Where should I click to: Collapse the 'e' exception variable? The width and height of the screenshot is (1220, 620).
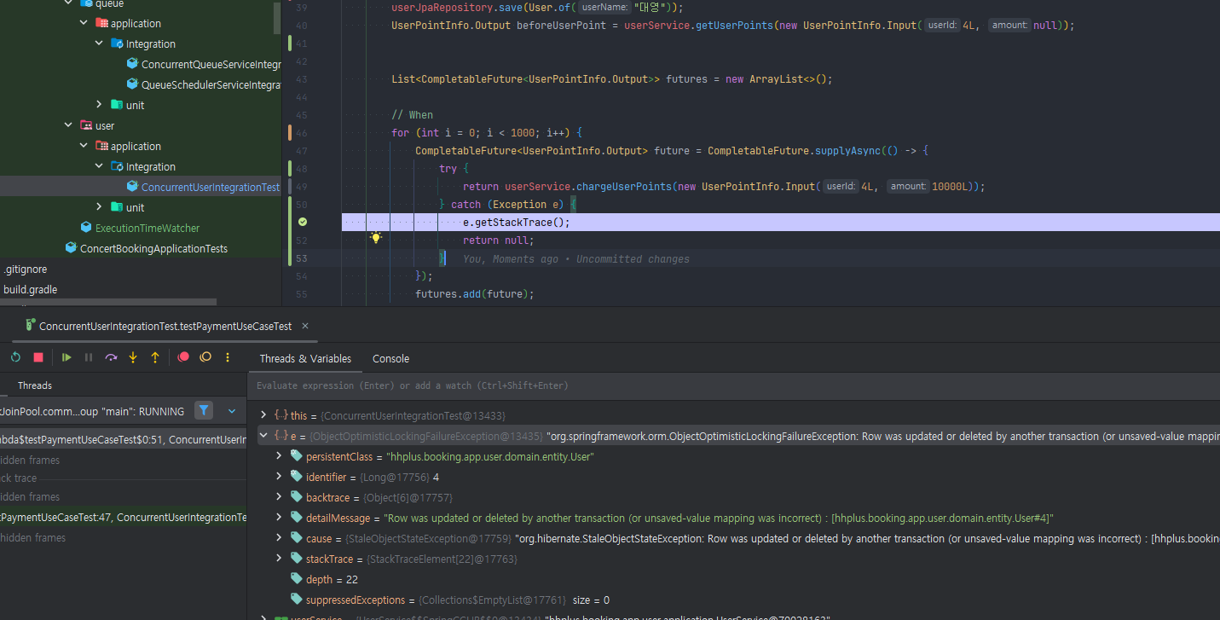tap(264, 436)
